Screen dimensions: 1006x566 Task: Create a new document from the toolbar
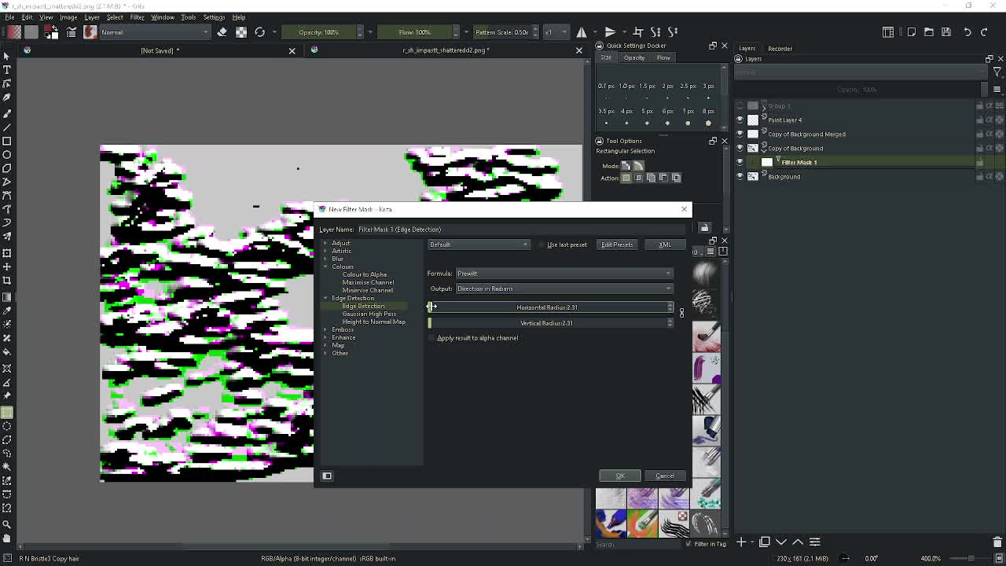click(x=912, y=32)
